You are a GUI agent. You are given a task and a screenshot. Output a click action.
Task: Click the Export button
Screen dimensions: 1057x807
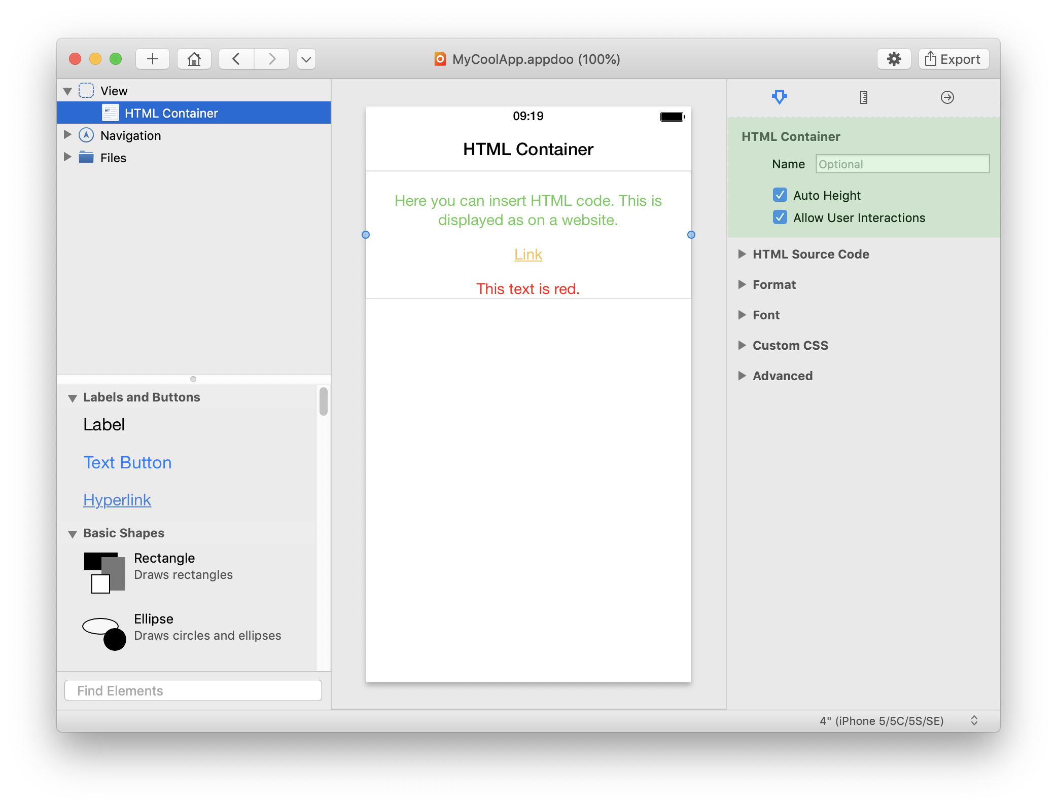[x=953, y=59]
